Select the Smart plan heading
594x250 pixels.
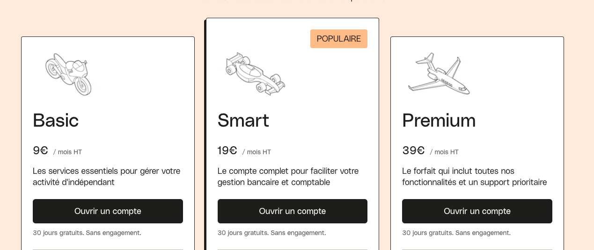pos(243,120)
